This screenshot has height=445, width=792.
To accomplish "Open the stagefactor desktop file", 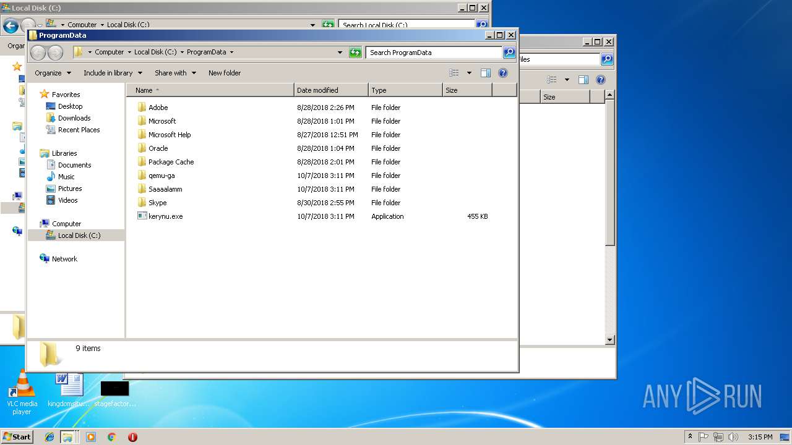I will (x=115, y=393).
